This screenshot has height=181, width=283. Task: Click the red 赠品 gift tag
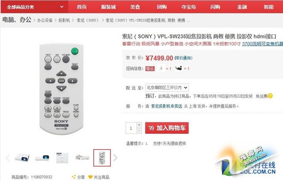pos(150,68)
